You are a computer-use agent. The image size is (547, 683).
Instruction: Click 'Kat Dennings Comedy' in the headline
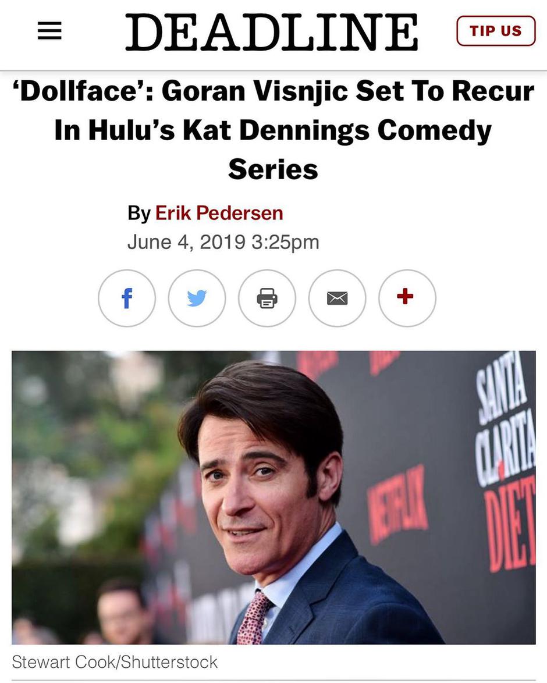pos(337,131)
